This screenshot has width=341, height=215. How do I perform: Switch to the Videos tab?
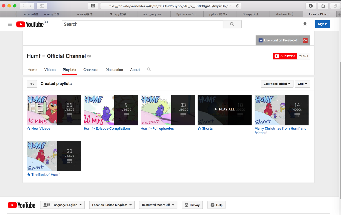(50, 70)
